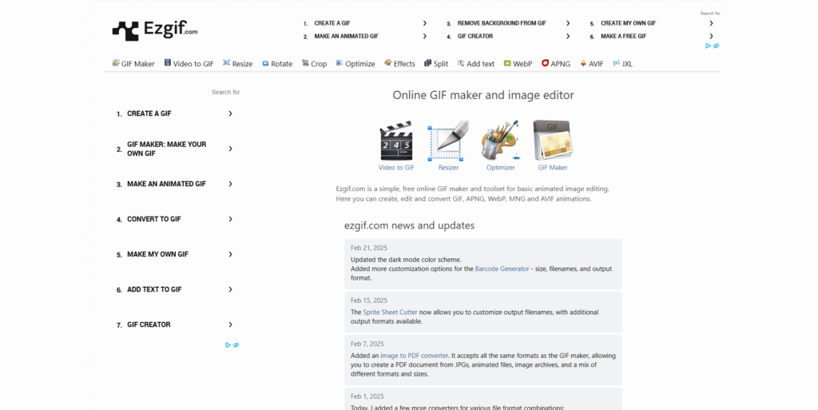
Task: Expand the GIF MAKER: MAKE YOUR OWN GIF chevron
Action: pyautogui.click(x=230, y=149)
